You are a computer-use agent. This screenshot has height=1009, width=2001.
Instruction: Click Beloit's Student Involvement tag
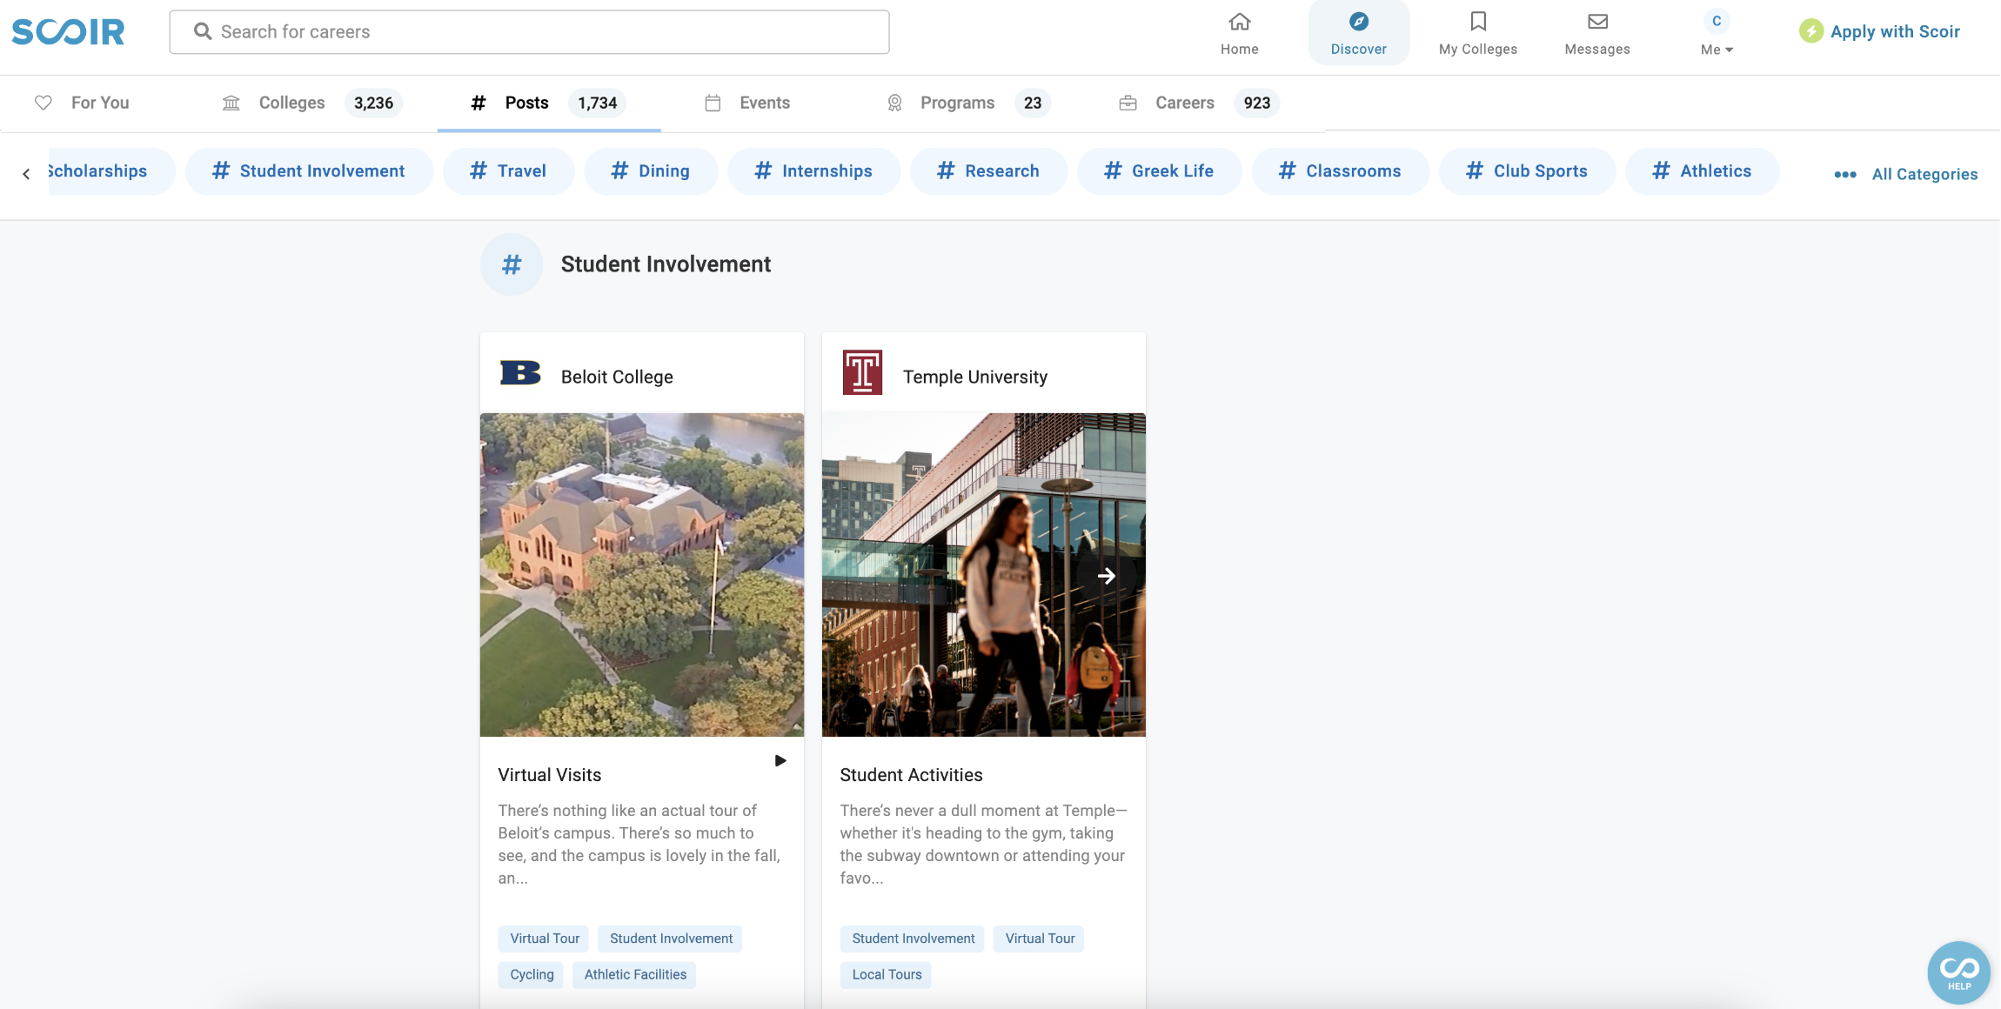671,939
